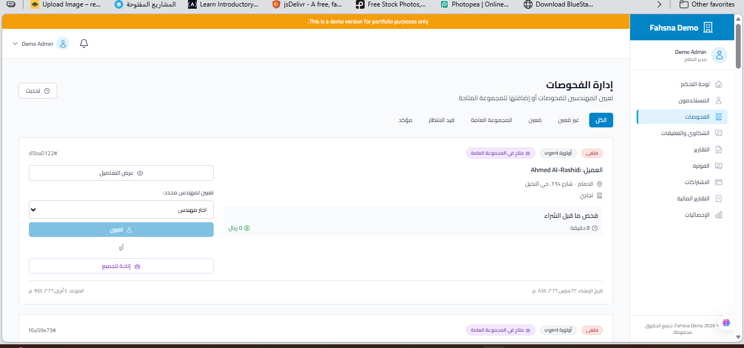
Task: Open the Other favorites folder
Action: 707,4
